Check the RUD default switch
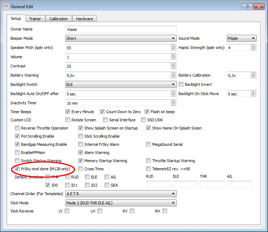Viewport: 268px width, 232px height. point(67,177)
